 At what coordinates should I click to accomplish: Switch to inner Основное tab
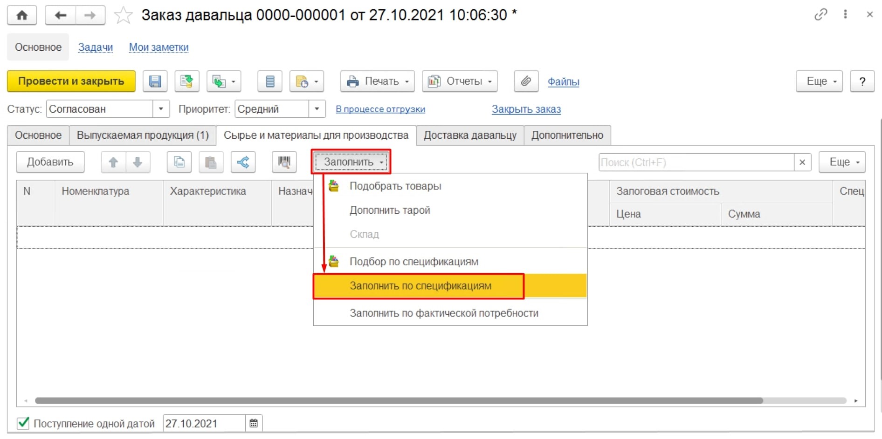pos(38,135)
